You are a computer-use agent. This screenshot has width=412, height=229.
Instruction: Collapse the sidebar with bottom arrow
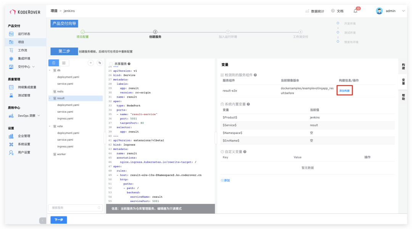(43, 221)
